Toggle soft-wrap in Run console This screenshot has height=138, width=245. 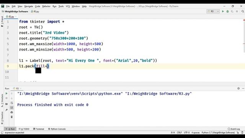tap(11, 103)
